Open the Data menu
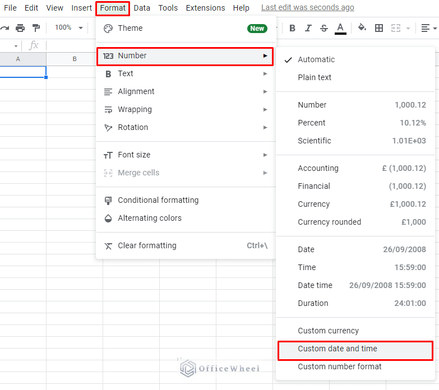Image resolution: width=439 pixels, height=390 pixels. (x=142, y=8)
